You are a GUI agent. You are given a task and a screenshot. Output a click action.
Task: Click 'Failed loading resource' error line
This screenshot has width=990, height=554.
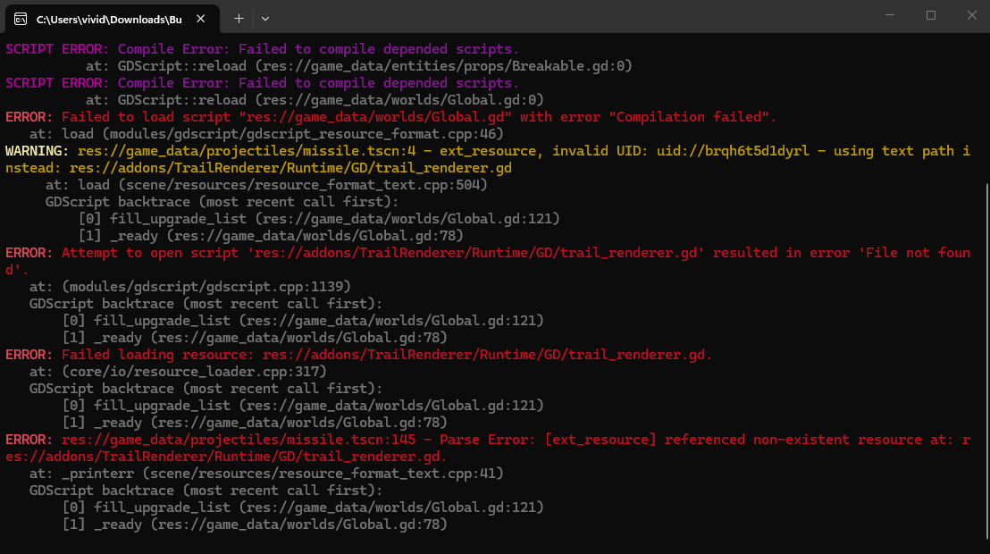358,355
